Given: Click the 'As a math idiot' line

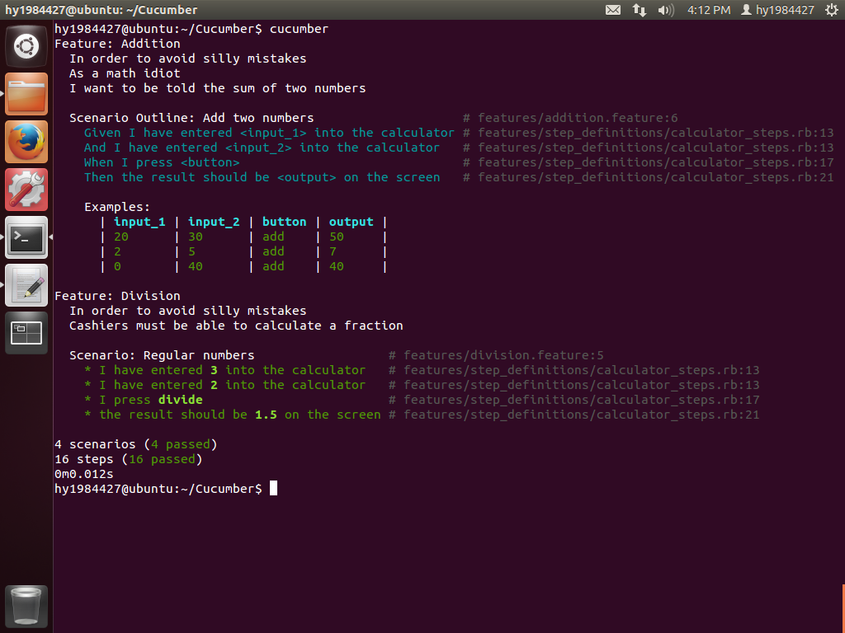Looking at the screenshot, I should (x=125, y=73).
